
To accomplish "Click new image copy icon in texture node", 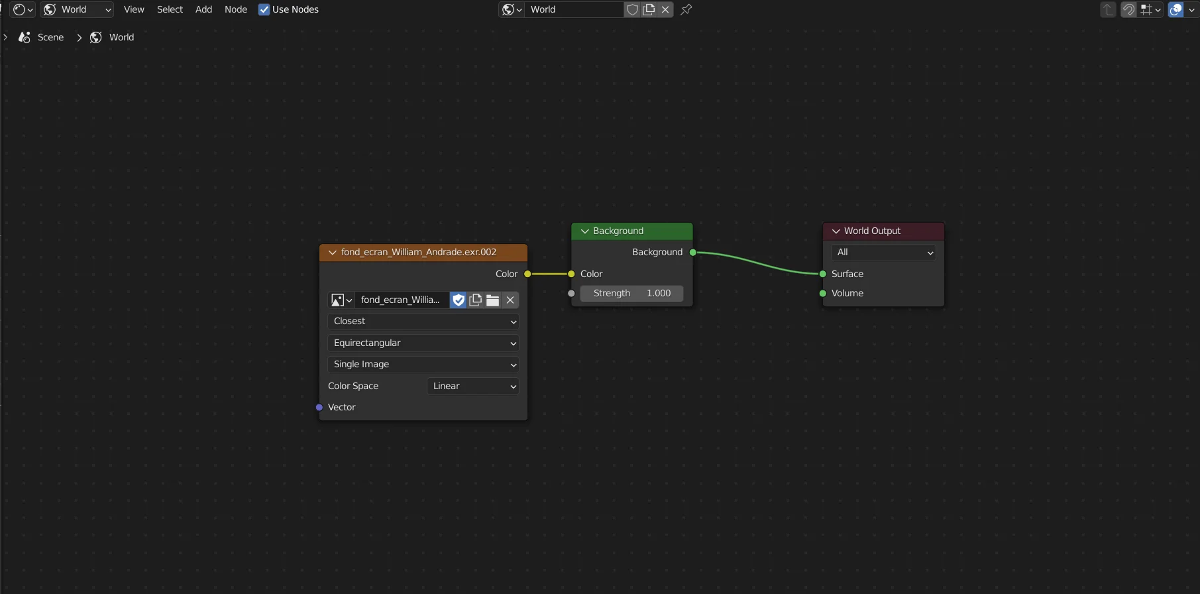I will 476,300.
